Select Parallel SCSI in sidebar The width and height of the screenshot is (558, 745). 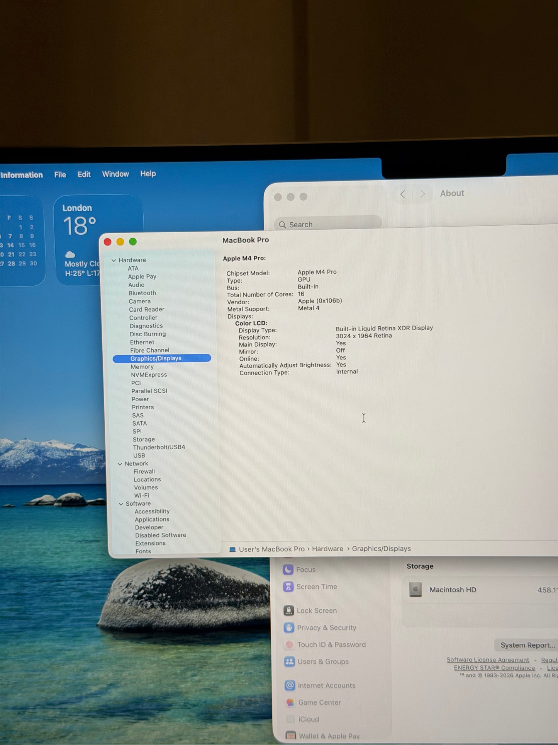point(149,391)
